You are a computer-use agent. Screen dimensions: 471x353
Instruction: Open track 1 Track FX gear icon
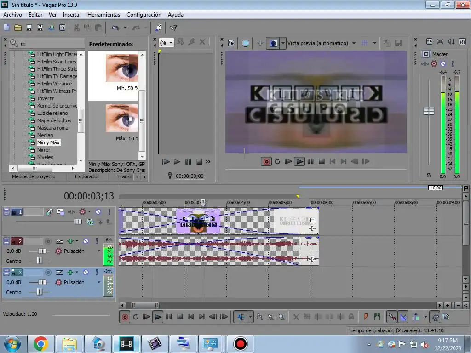click(x=82, y=211)
